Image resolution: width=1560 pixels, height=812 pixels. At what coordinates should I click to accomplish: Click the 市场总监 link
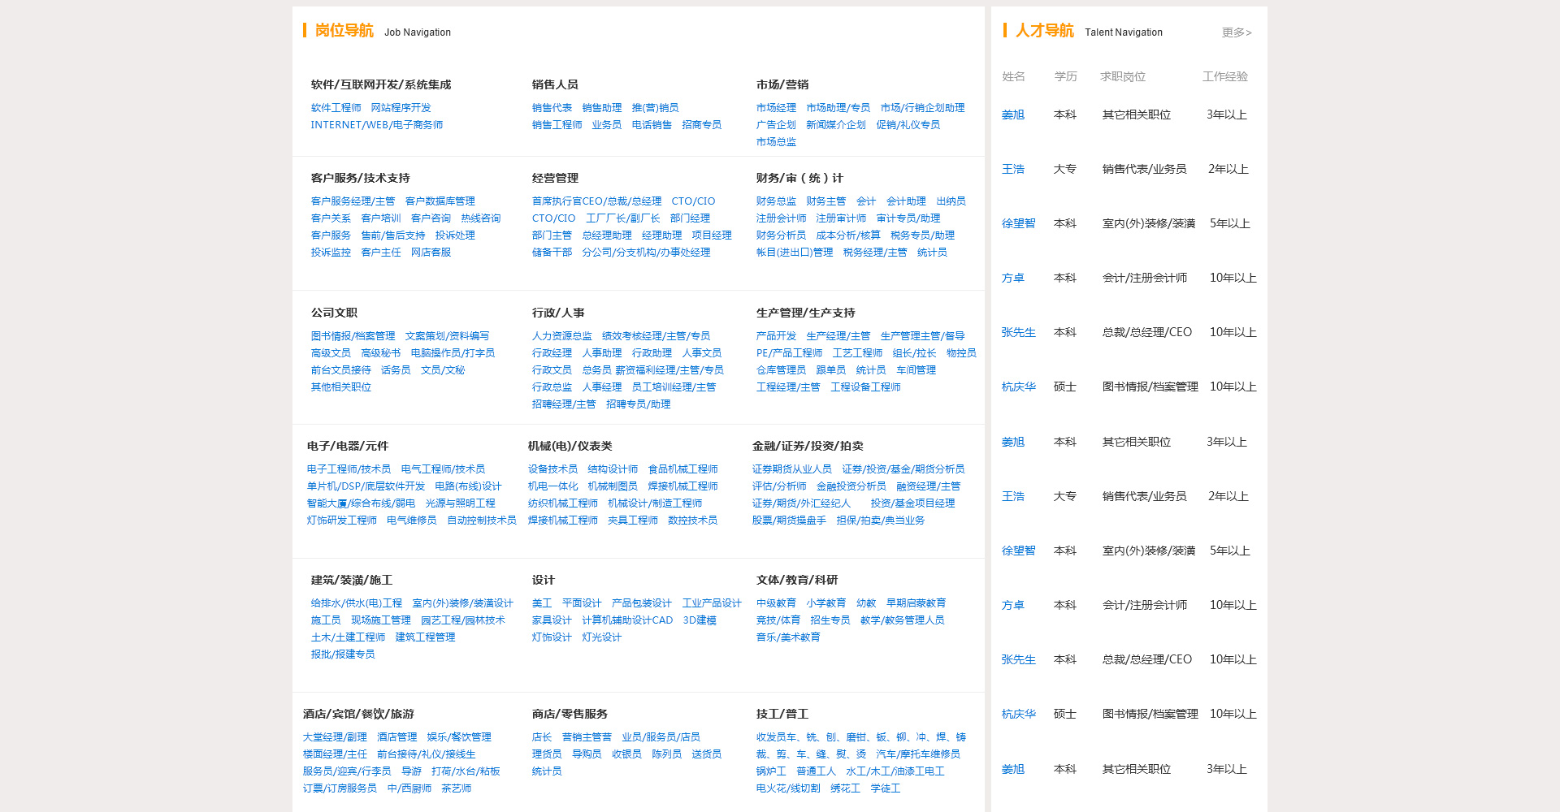click(776, 142)
